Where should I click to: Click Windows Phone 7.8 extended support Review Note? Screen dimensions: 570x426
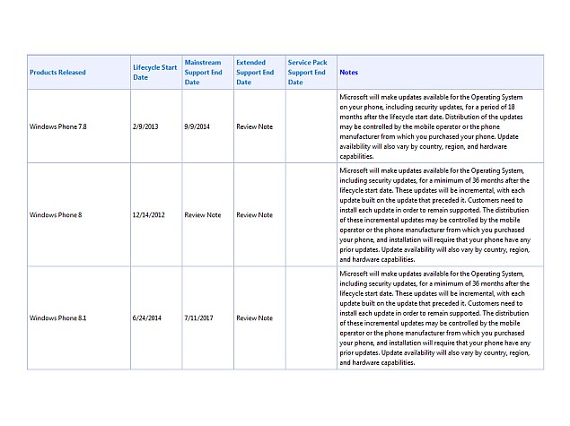(x=254, y=126)
